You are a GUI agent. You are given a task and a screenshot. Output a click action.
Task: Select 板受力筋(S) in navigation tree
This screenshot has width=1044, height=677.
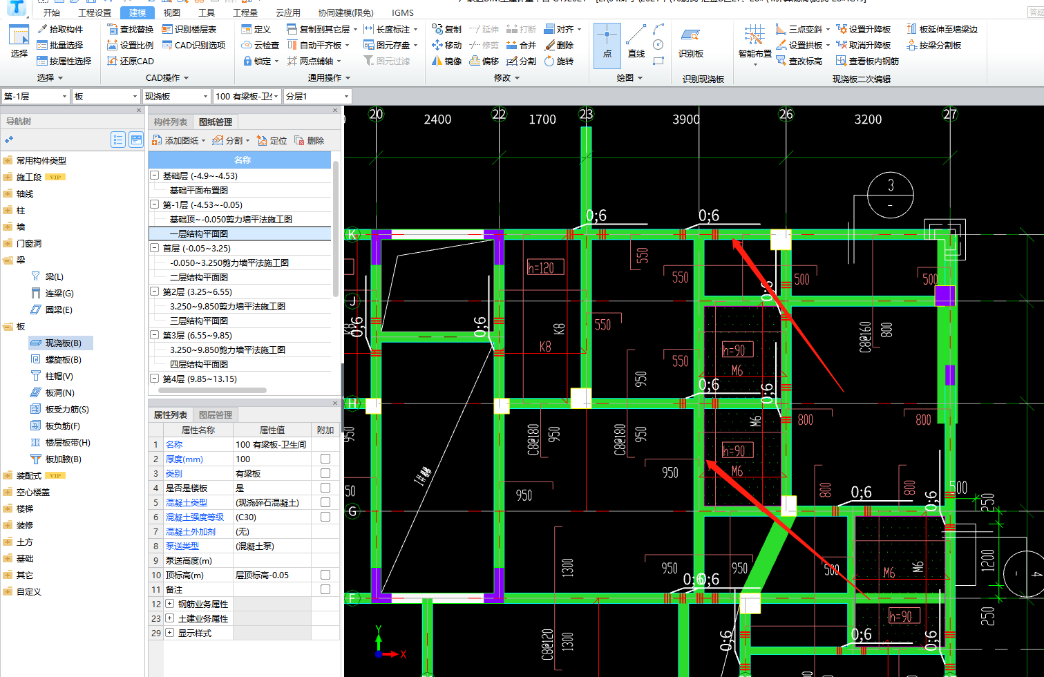pos(60,409)
